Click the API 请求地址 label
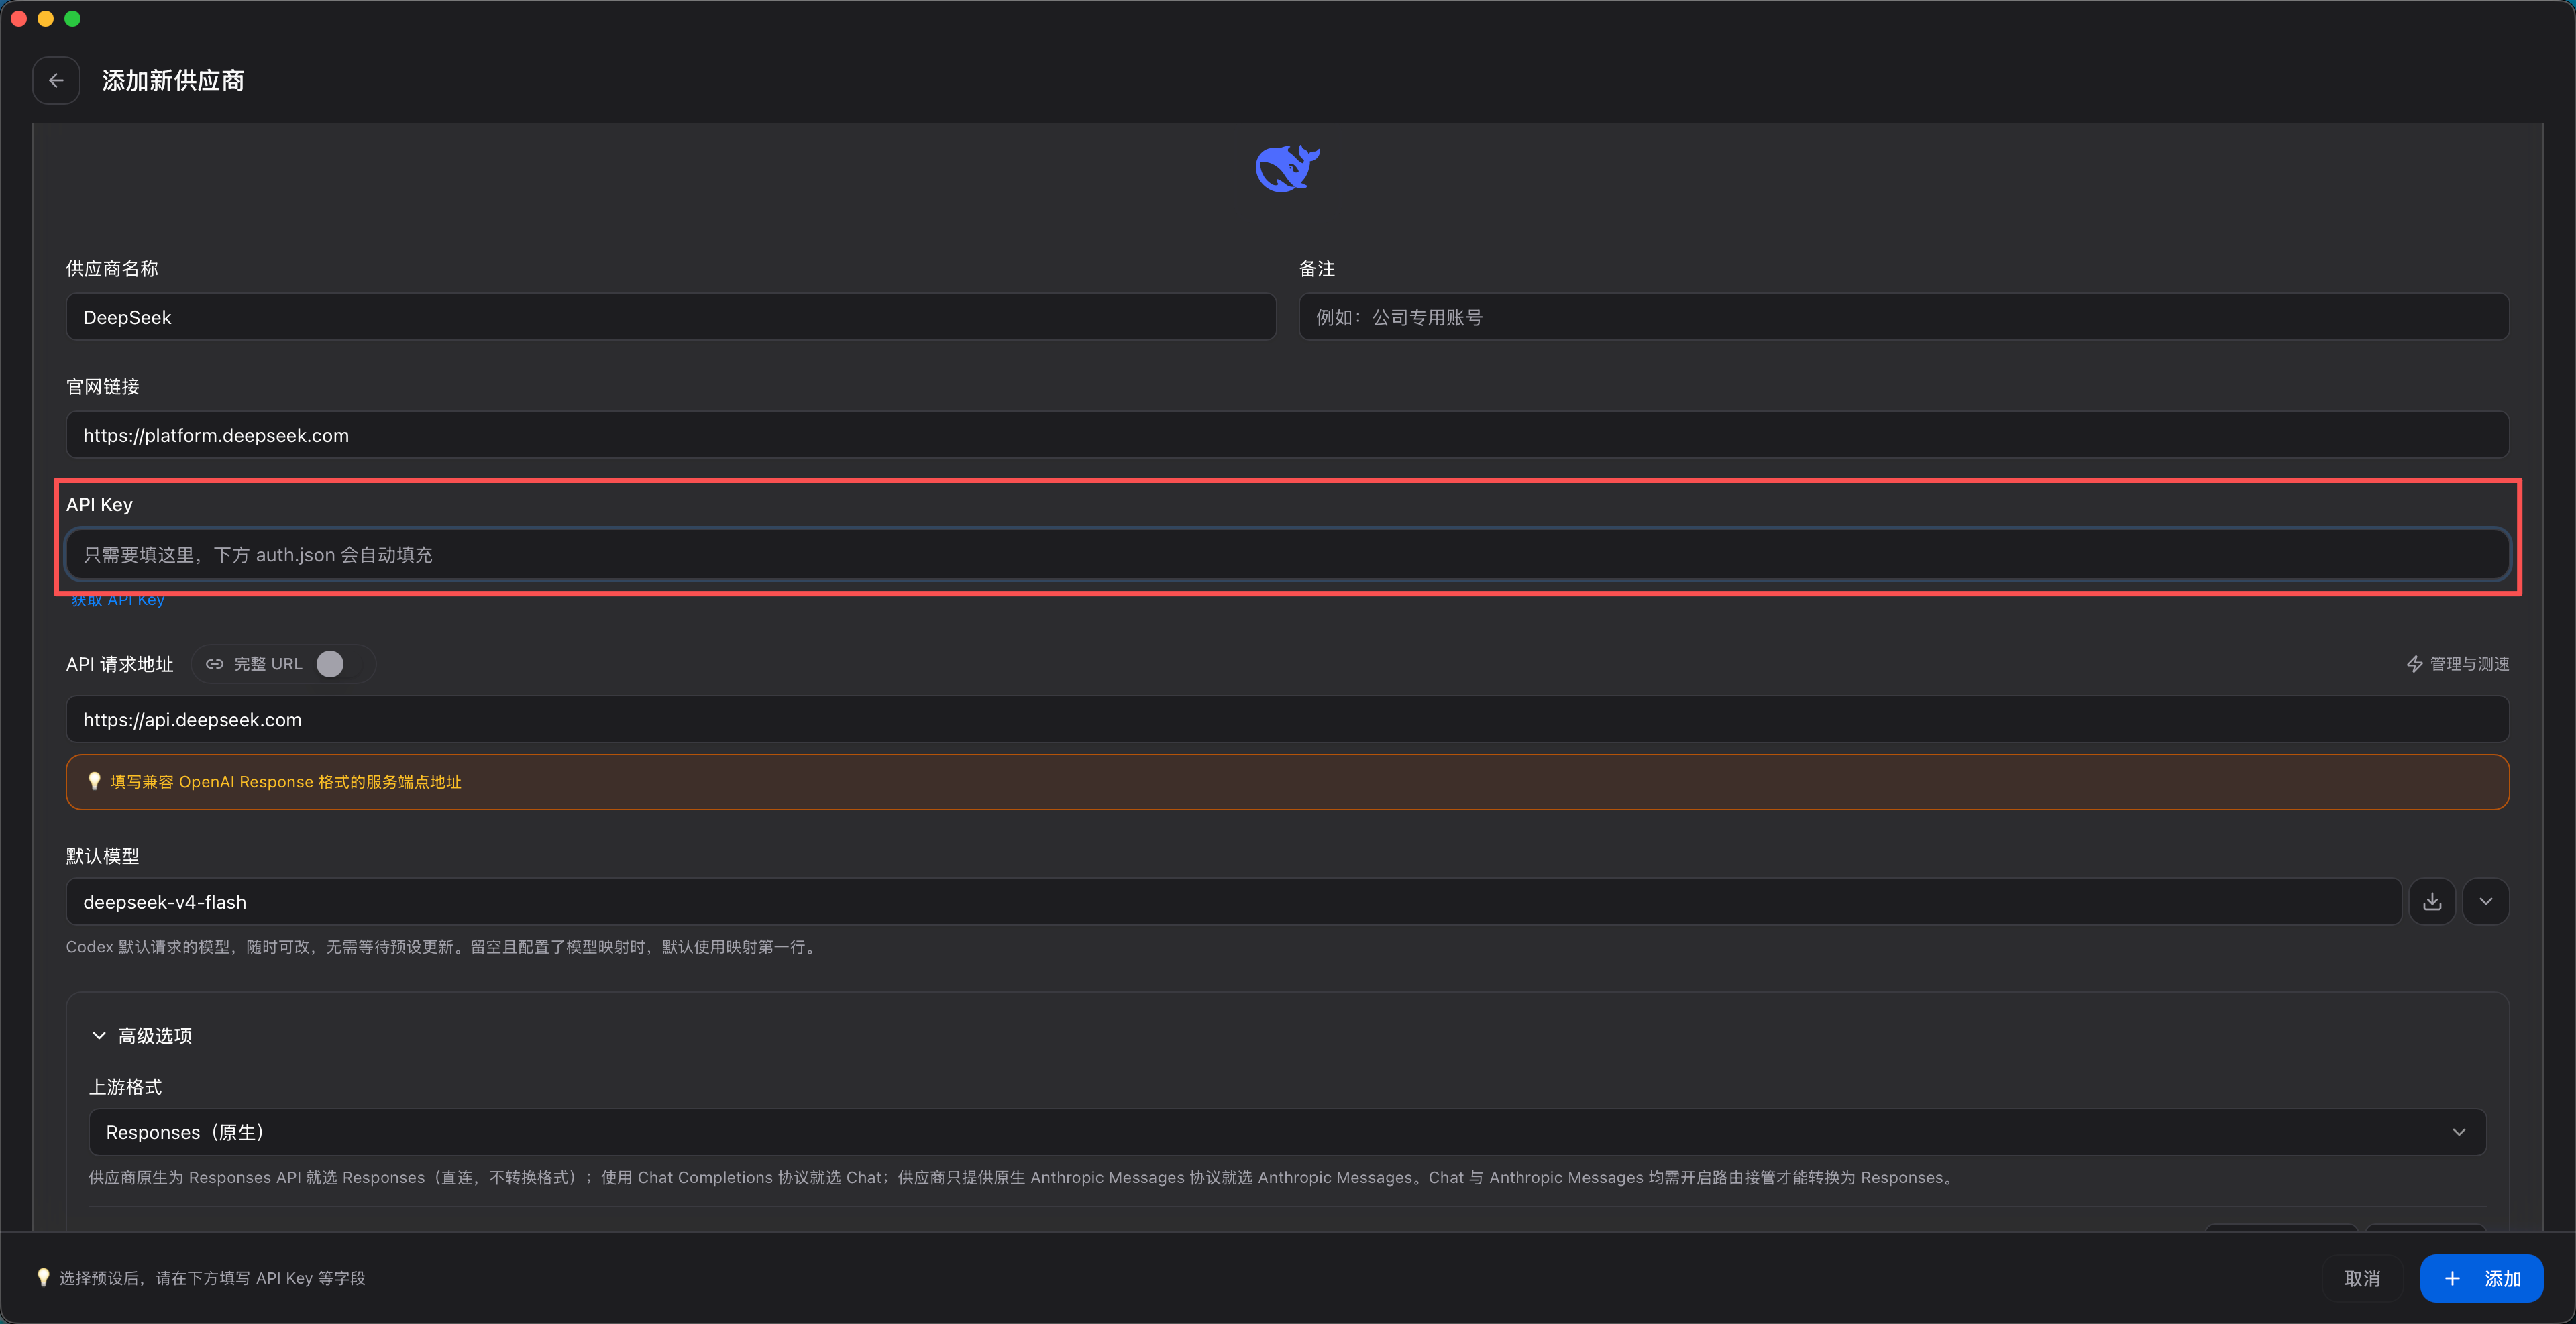The height and width of the screenshot is (1324, 2576). [120, 664]
